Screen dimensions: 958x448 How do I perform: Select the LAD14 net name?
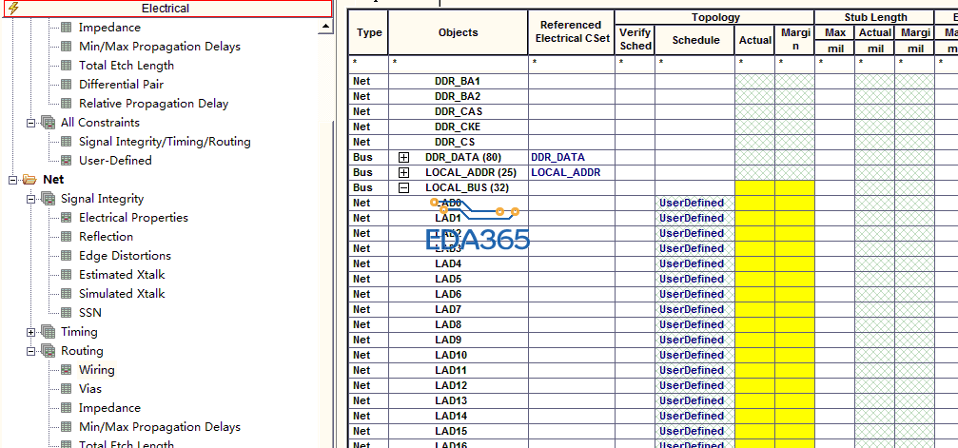(451, 416)
